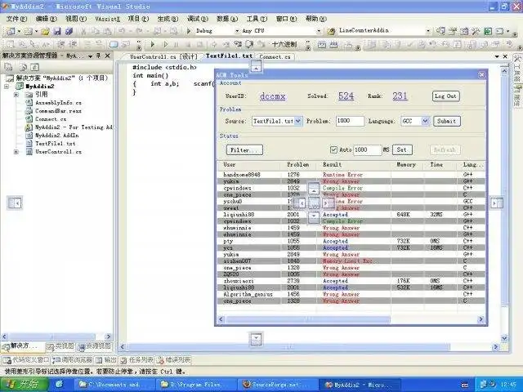The image size is (523, 392).
Task: Open the Debug configuration dropdown
Action: click(237, 31)
